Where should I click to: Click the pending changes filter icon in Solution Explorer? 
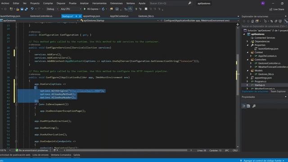pos(265,21)
